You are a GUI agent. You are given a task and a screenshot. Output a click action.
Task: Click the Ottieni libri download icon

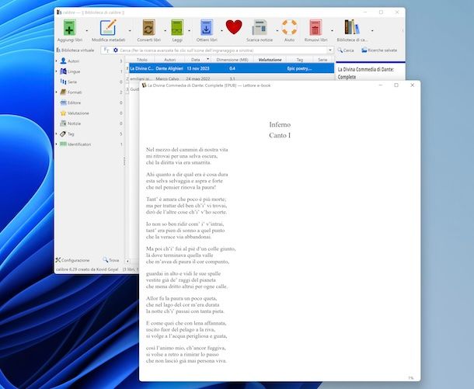point(206,29)
